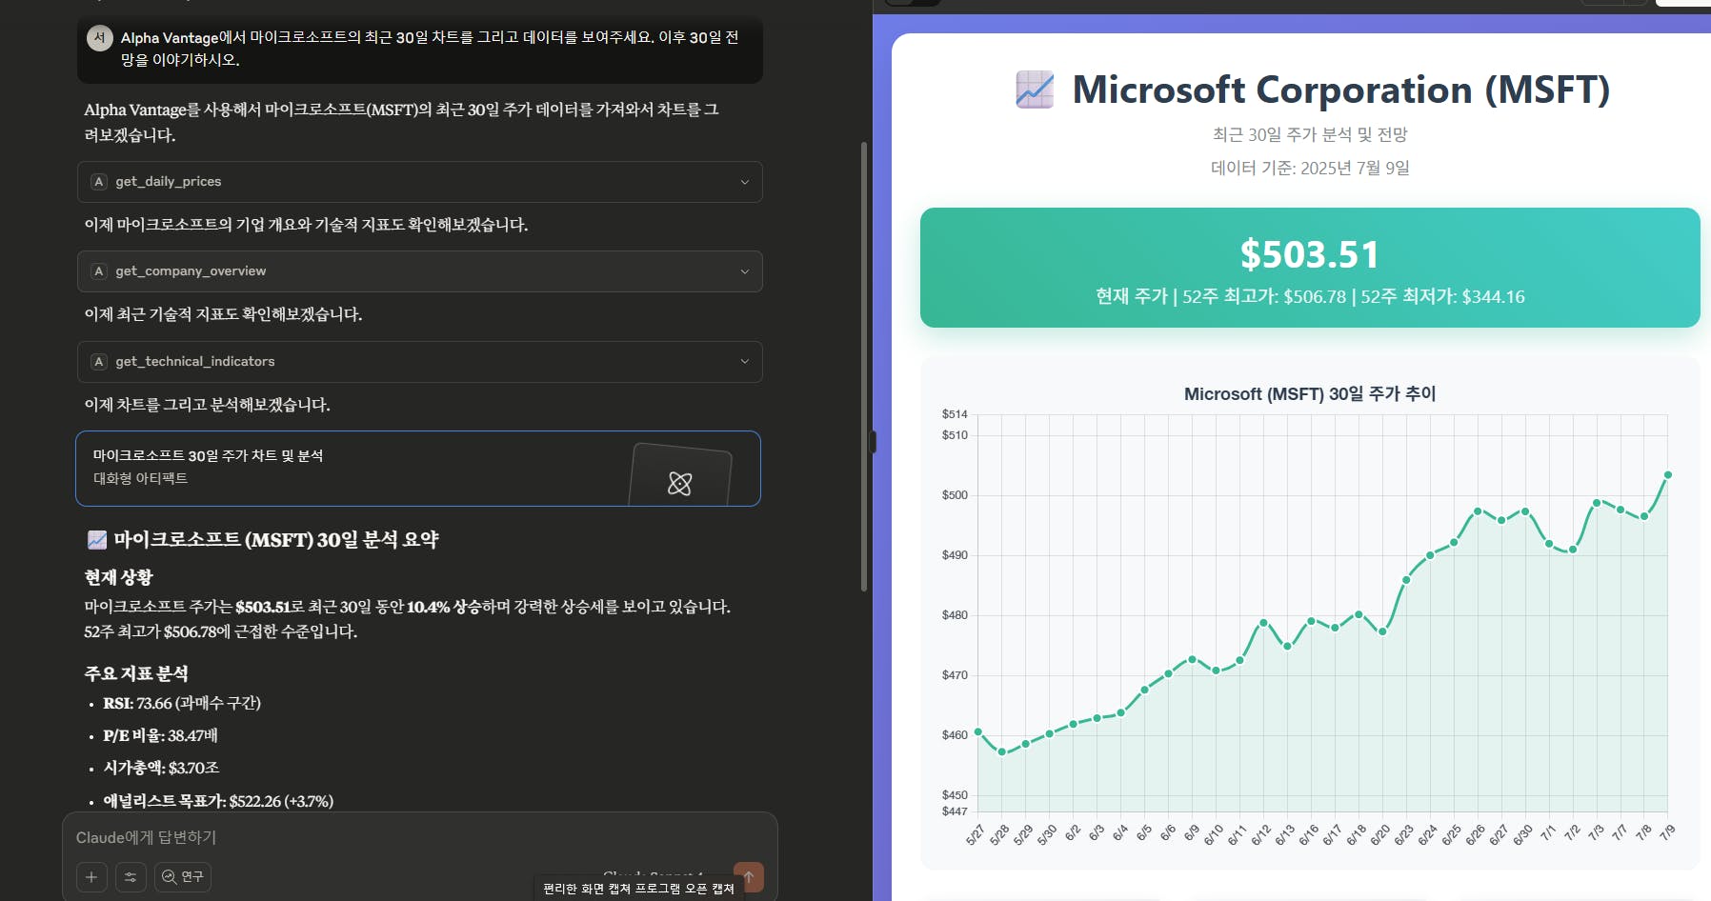Click the 7/9 data point on the chart
Viewport: 1711px width, 901px height.
coord(1668,474)
